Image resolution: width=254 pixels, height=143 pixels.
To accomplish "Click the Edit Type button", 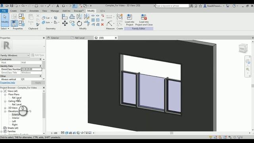I will (x=38, y=55).
